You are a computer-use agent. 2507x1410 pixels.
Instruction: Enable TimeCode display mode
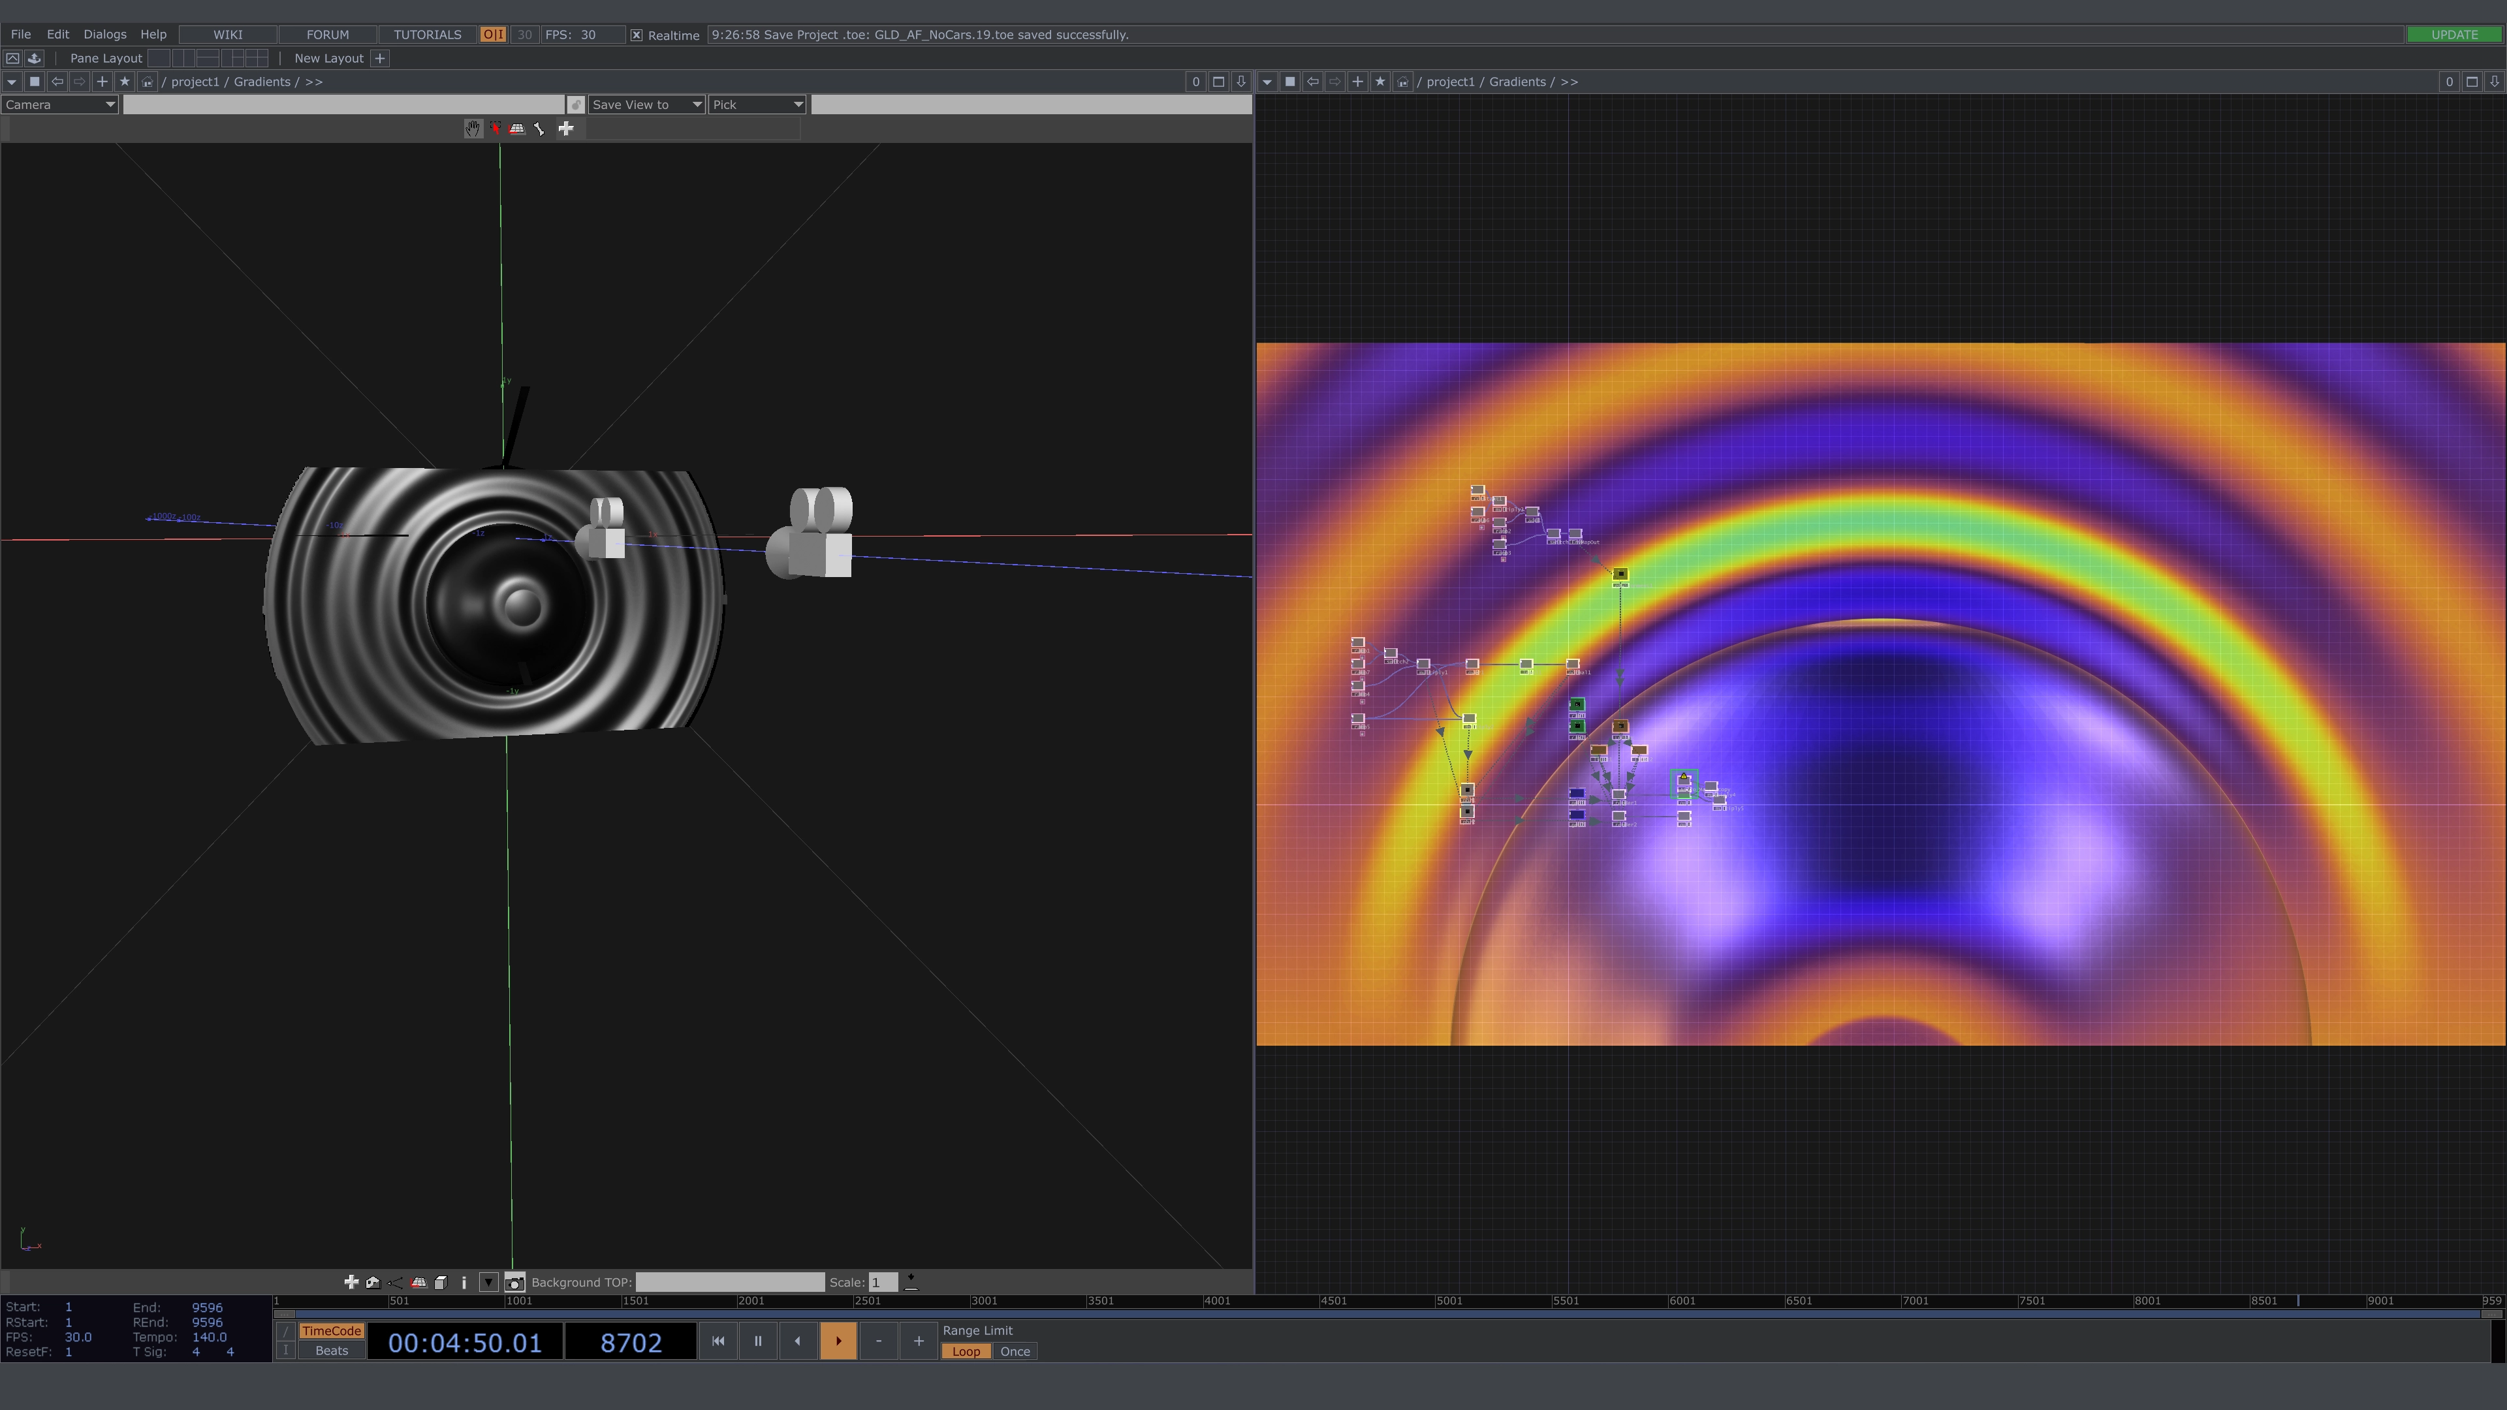(x=331, y=1331)
